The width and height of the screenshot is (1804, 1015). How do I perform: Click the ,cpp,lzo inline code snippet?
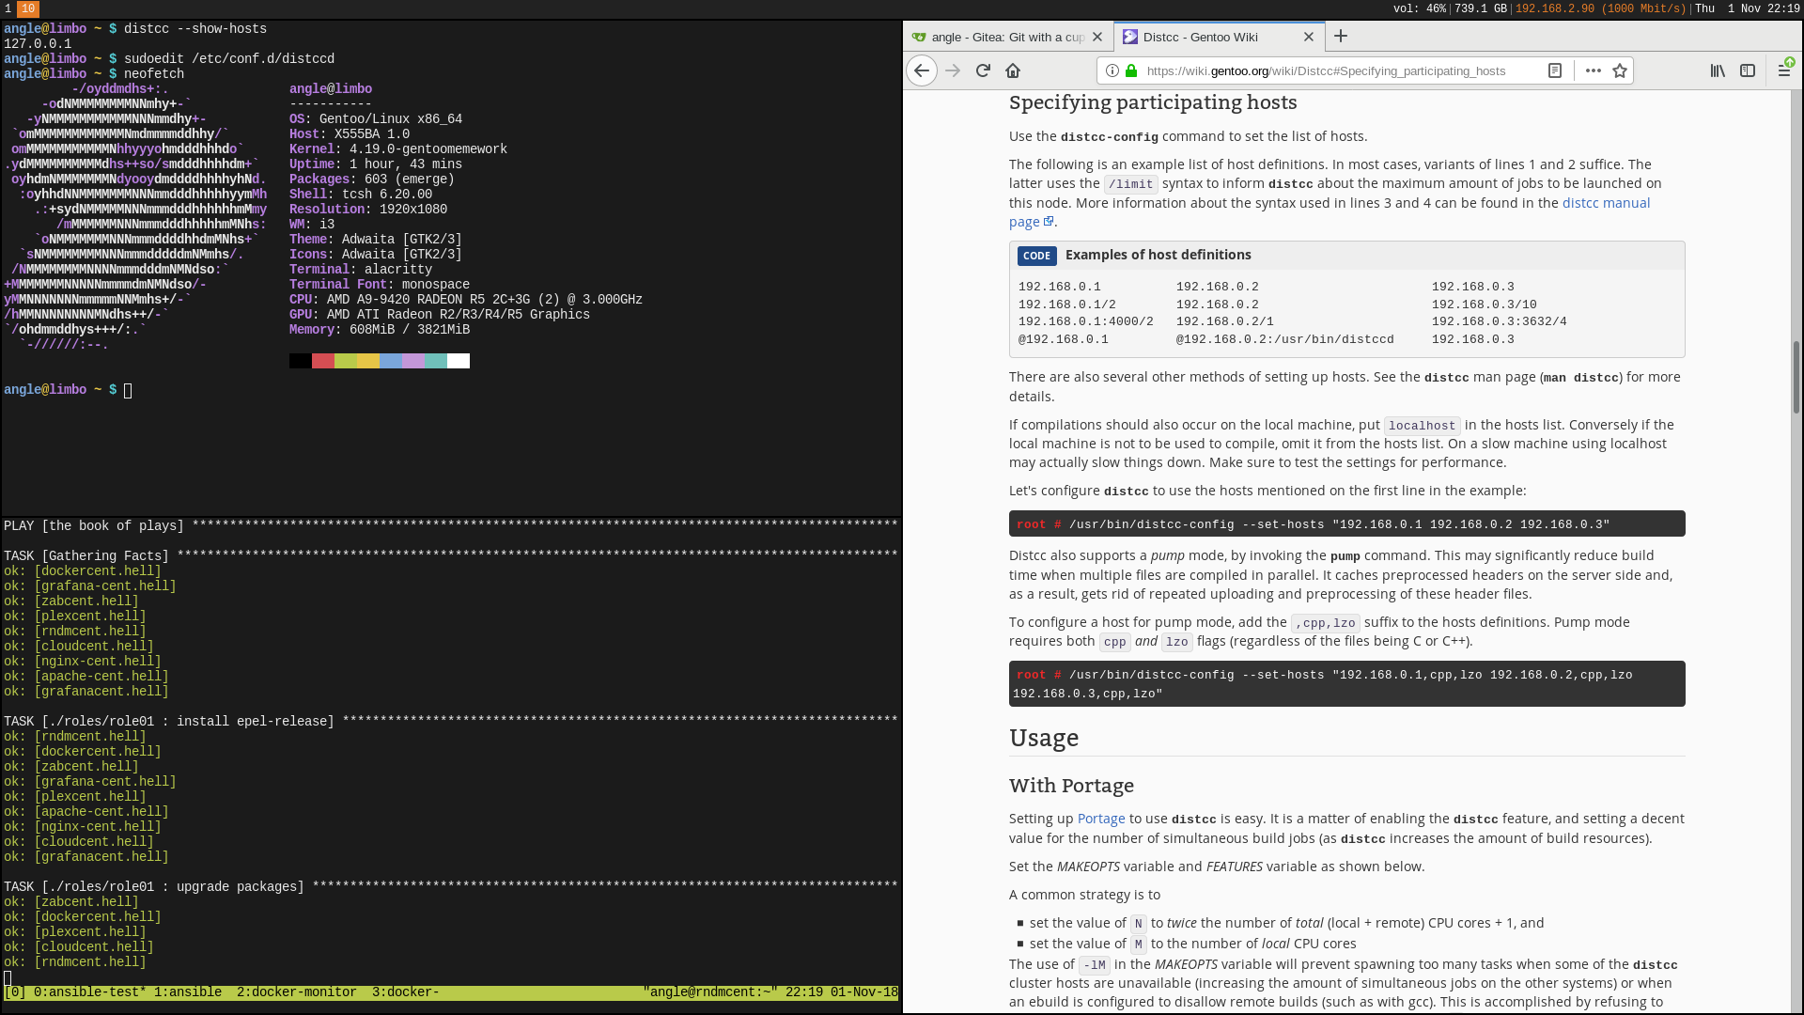pyautogui.click(x=1326, y=623)
